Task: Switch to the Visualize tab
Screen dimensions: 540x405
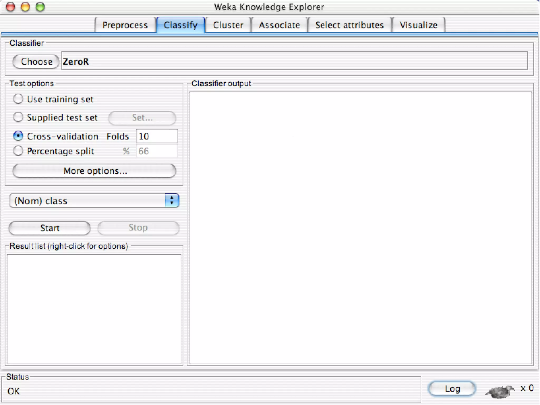Action: pyautogui.click(x=418, y=25)
